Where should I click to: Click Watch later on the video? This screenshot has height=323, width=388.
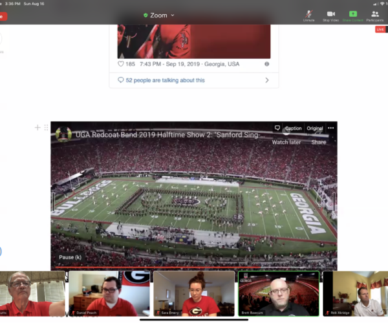286,142
